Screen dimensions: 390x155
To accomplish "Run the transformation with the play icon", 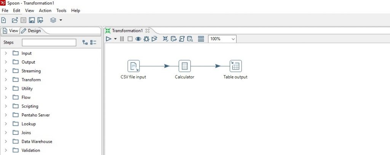I will [109, 39].
